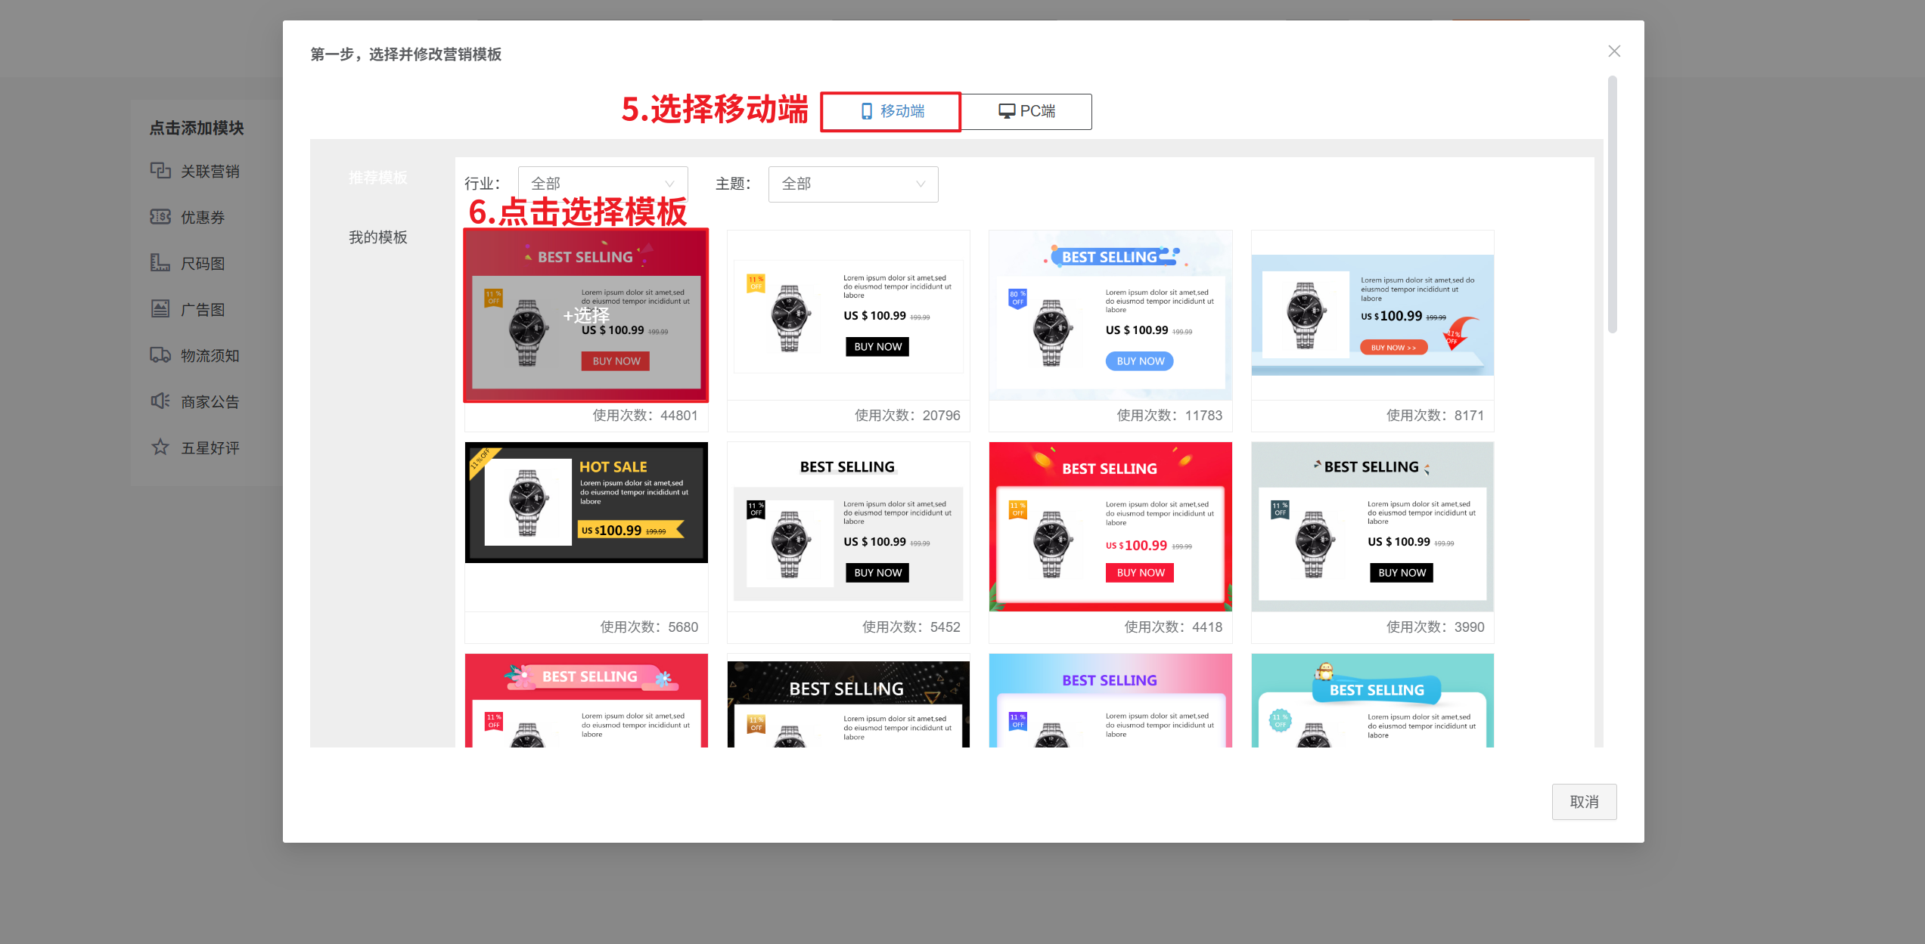Close the template dialog with X
The height and width of the screenshot is (944, 1925).
tap(1613, 51)
